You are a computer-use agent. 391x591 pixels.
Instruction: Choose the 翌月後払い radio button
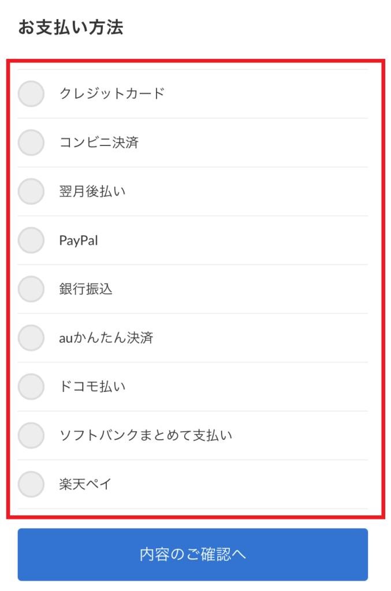(x=31, y=191)
